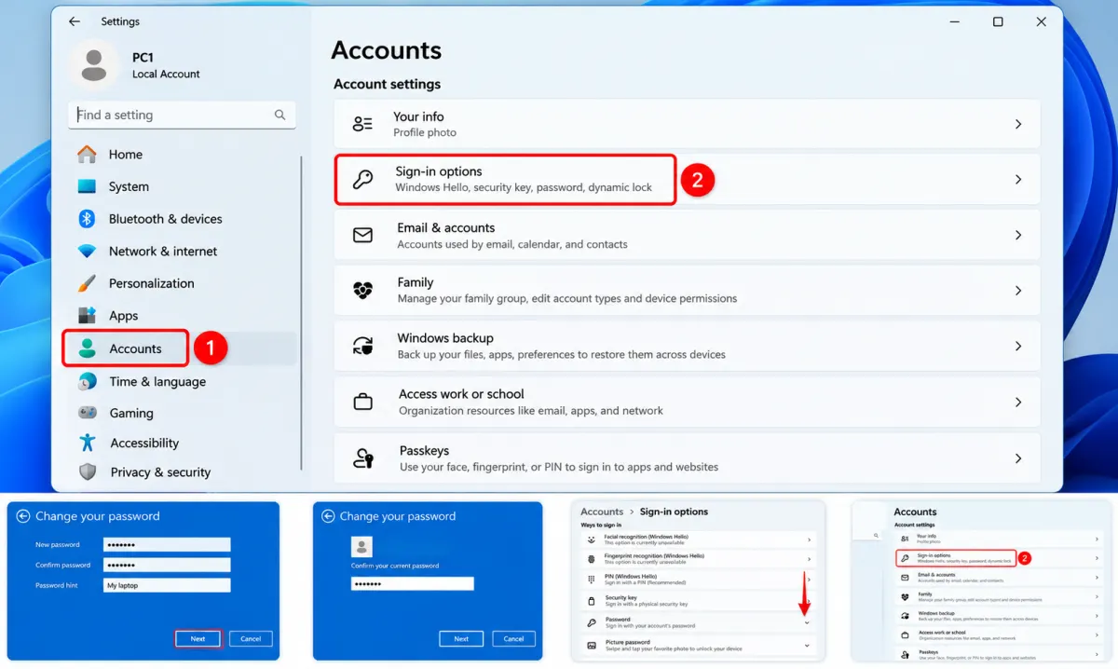Click Next in the New password dialog
Image resolution: width=1118 pixels, height=669 pixels.
point(198,638)
